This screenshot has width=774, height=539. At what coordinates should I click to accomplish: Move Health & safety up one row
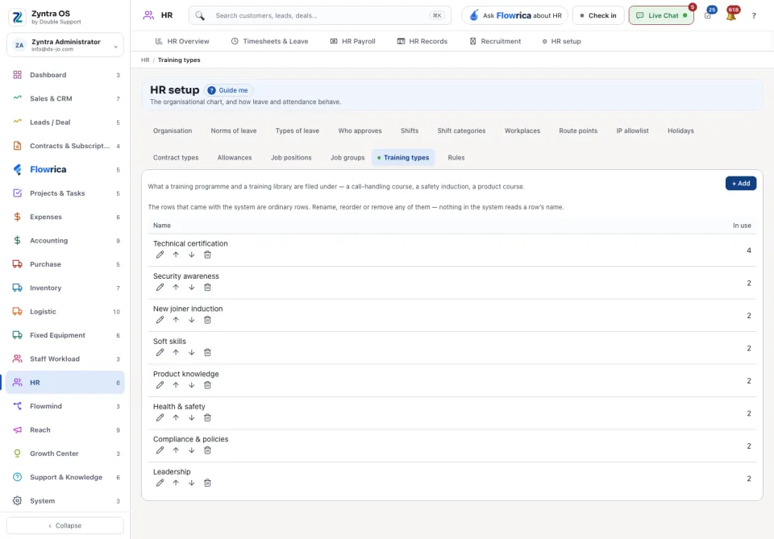(176, 417)
